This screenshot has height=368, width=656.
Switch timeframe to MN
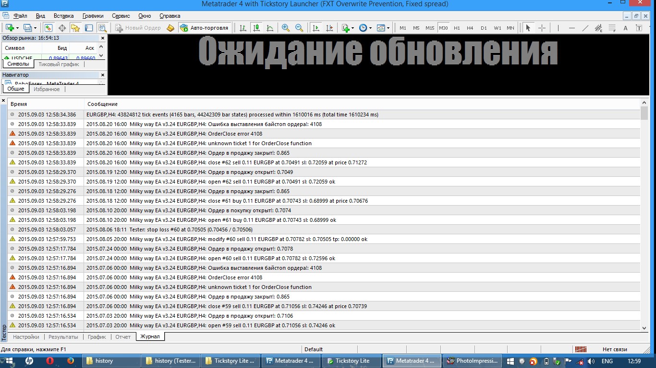tap(510, 28)
